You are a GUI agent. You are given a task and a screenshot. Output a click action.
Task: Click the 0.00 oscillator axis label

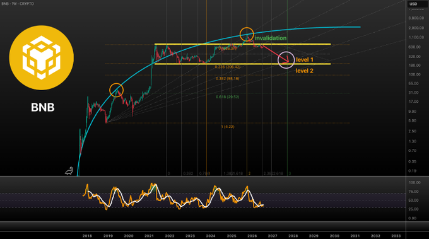click(413, 218)
